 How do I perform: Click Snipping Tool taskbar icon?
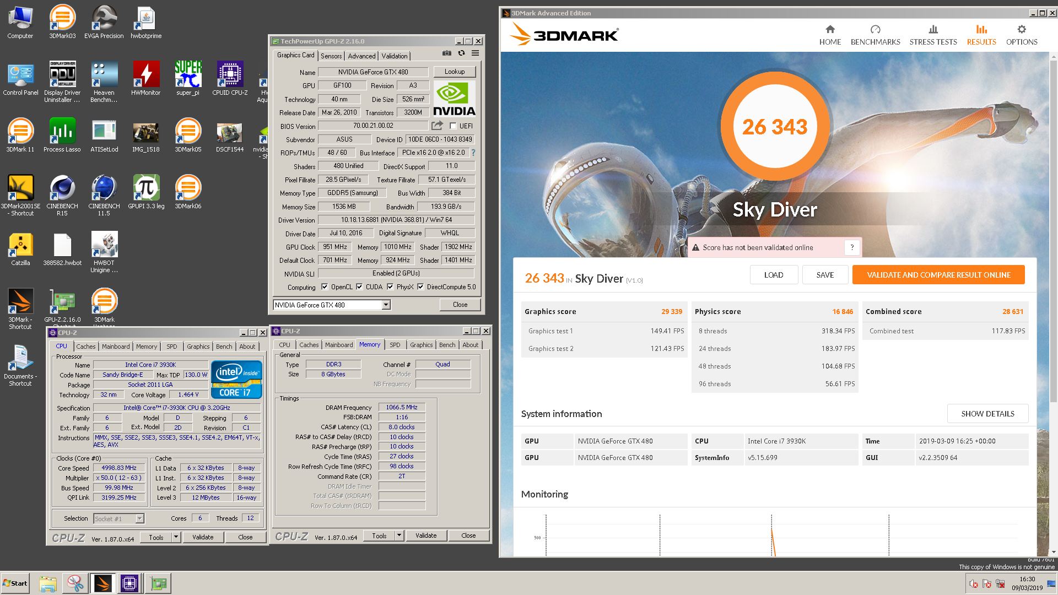[x=75, y=583]
